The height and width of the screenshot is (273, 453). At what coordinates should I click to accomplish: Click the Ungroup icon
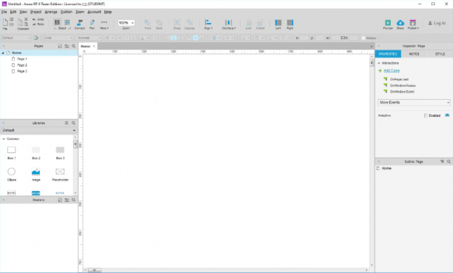[x=189, y=22]
